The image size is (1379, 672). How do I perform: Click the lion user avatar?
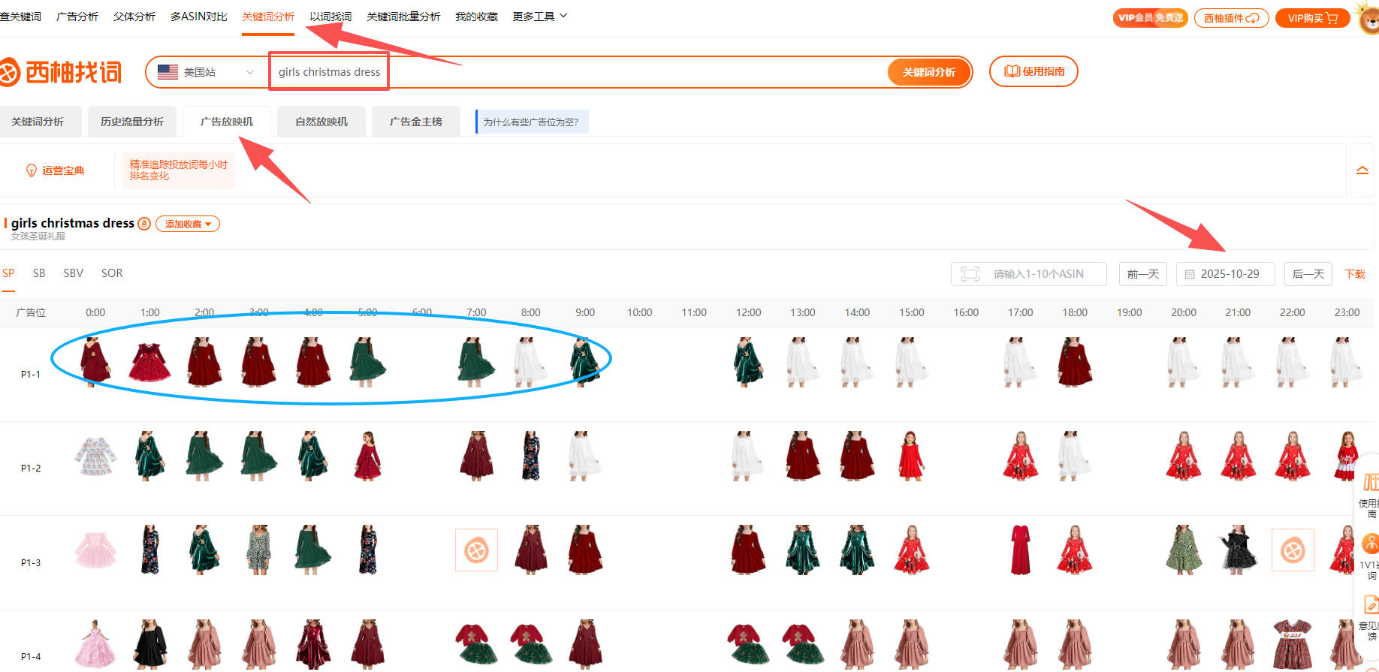[x=1368, y=20]
